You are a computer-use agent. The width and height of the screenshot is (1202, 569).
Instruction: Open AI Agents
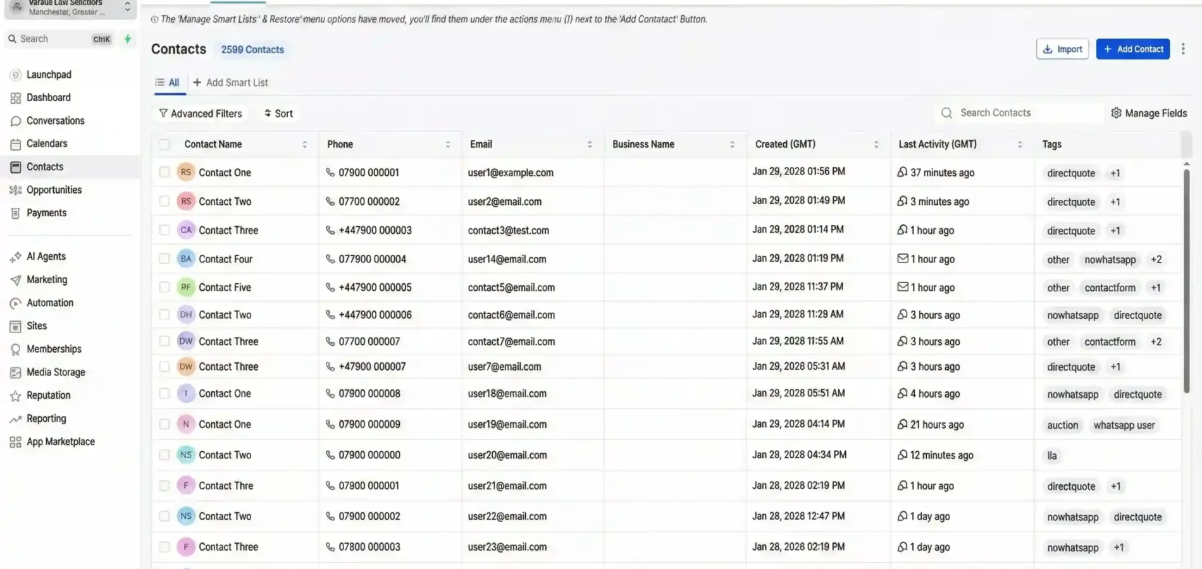(x=46, y=256)
